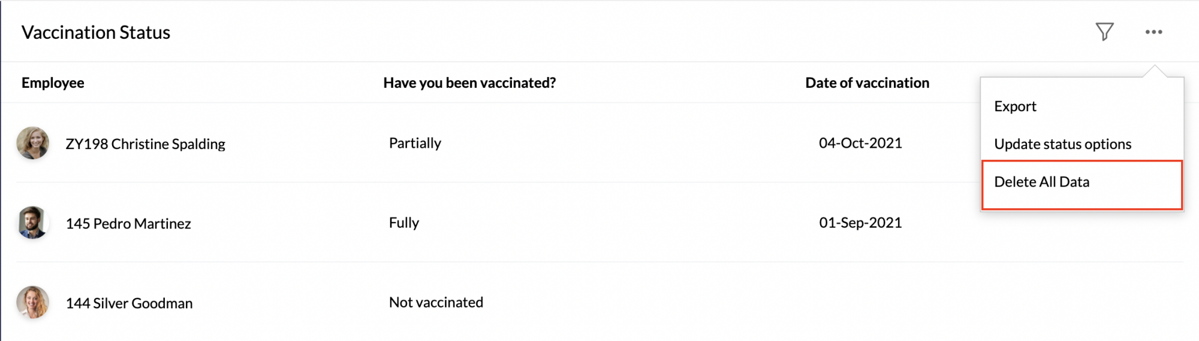Image resolution: width=1199 pixels, height=341 pixels.
Task: Click the Partially vaccination status cell
Action: coord(415,143)
